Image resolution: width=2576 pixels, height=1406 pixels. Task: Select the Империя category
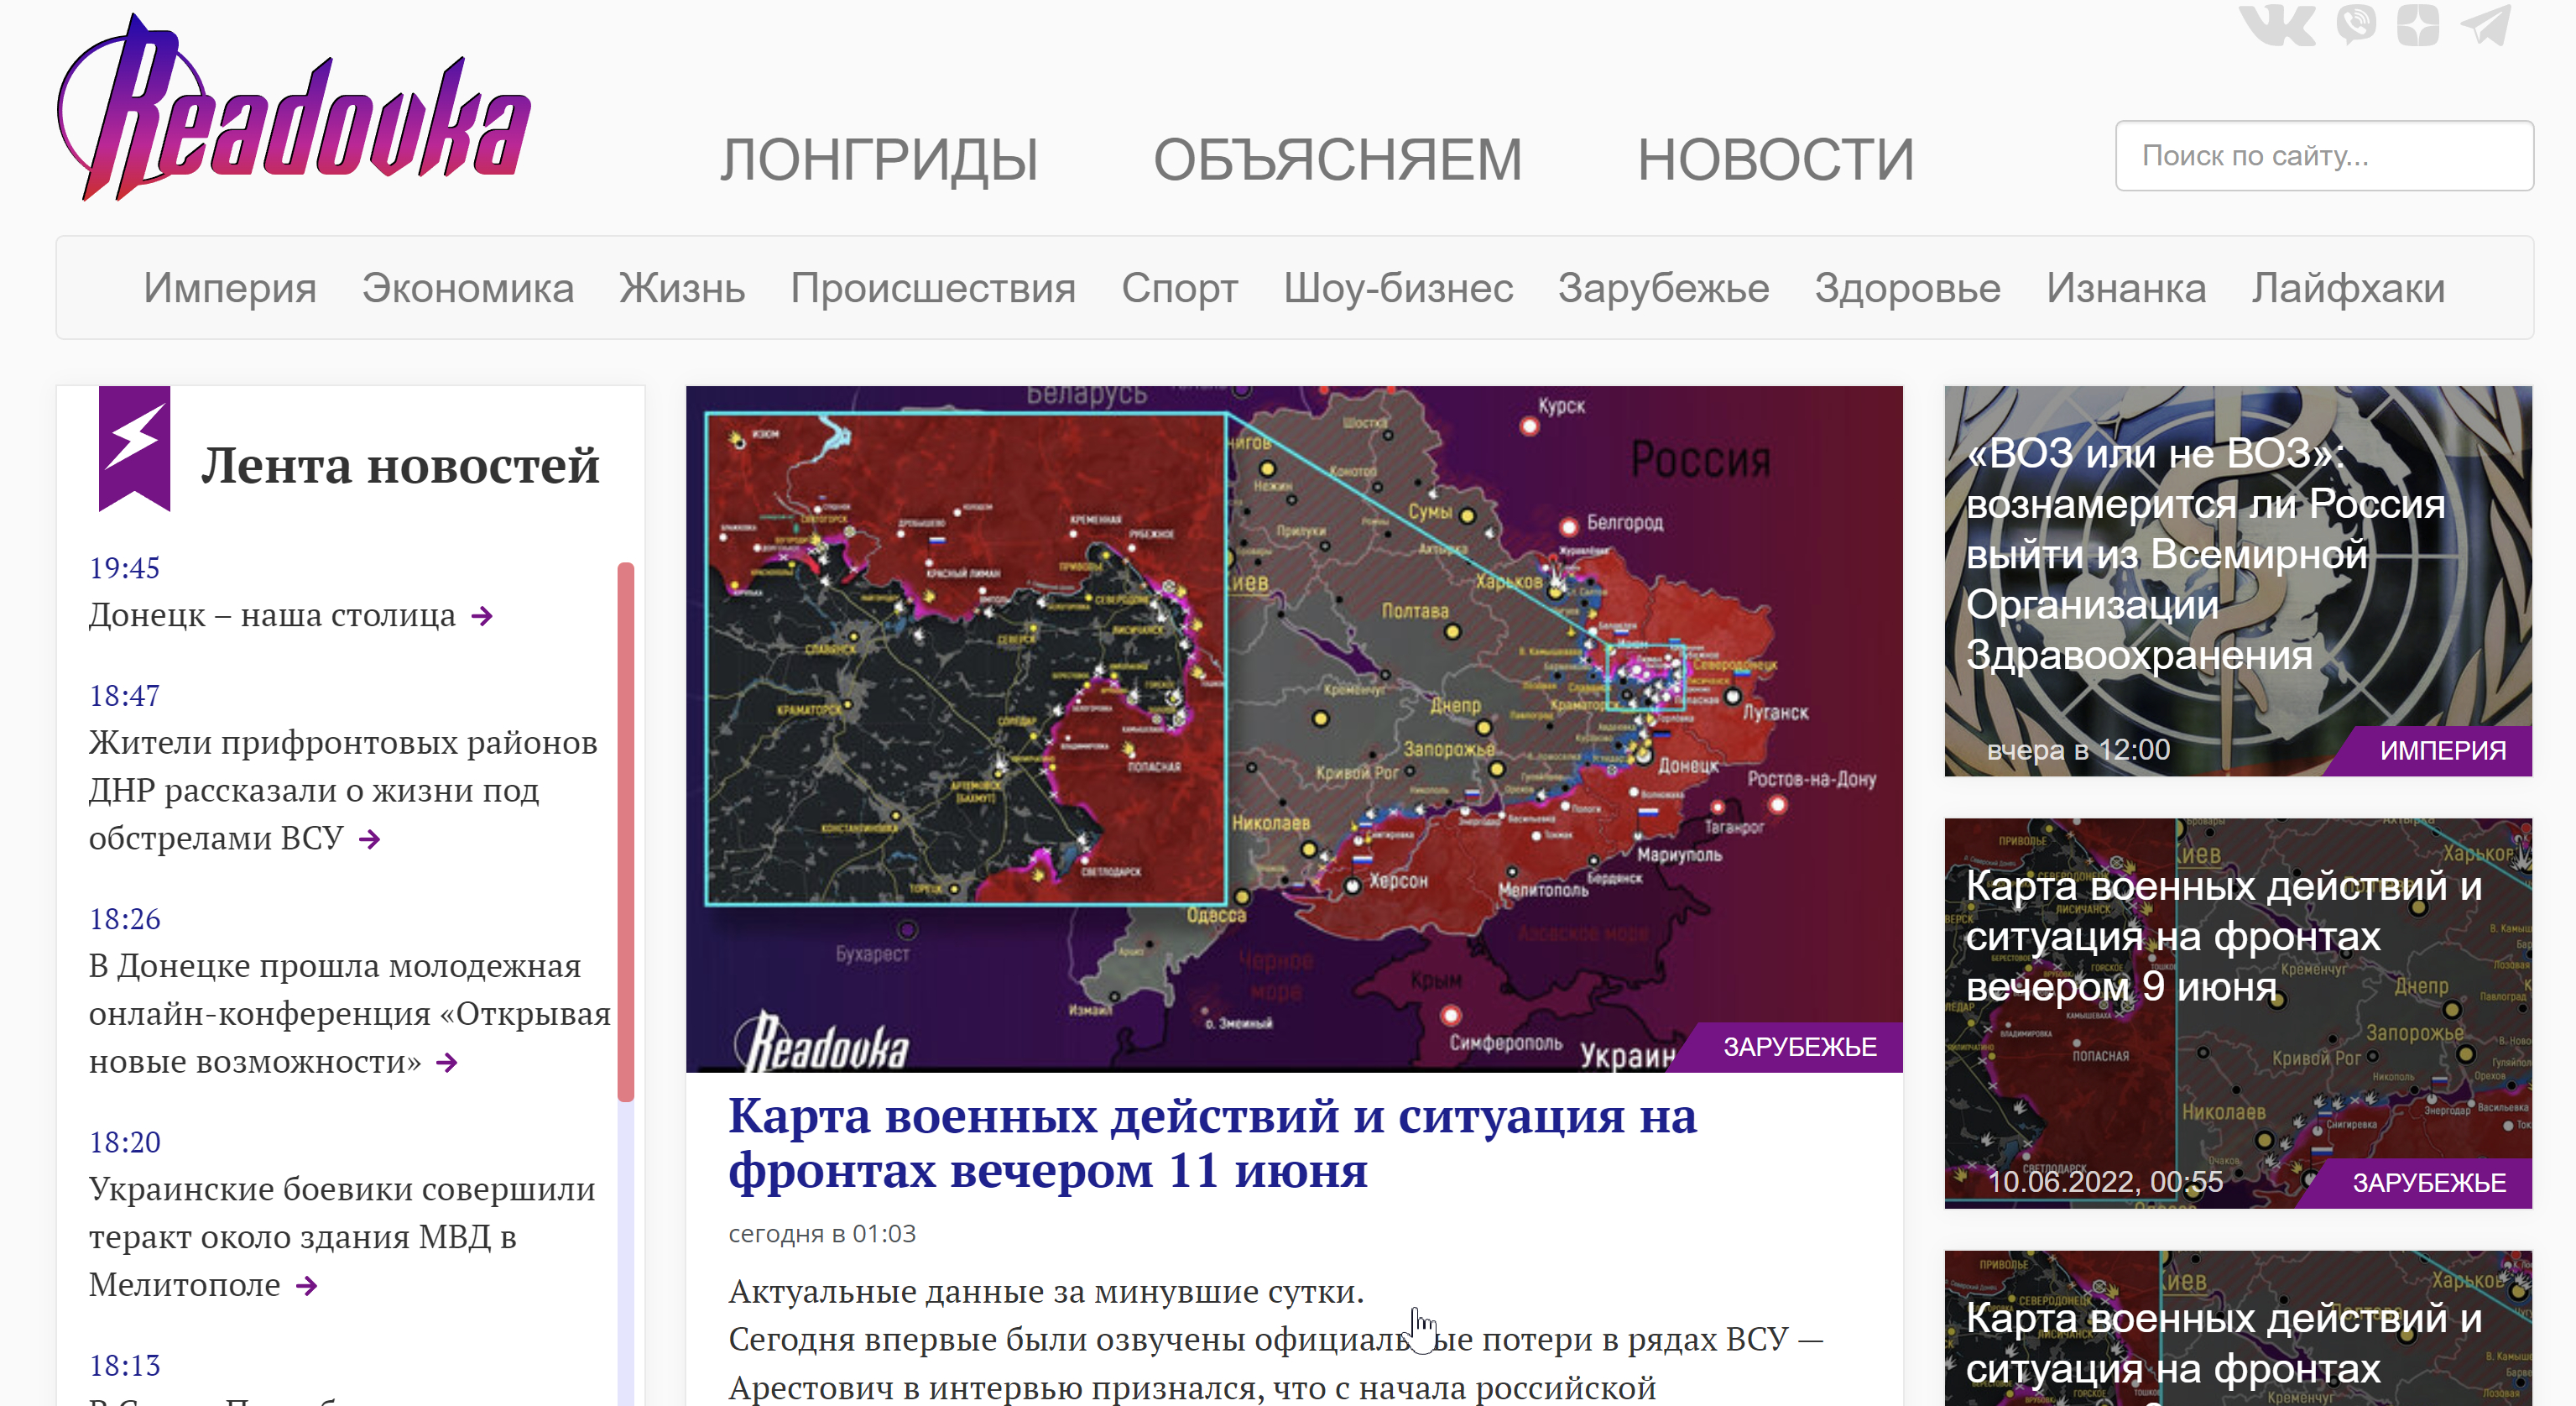coord(229,288)
